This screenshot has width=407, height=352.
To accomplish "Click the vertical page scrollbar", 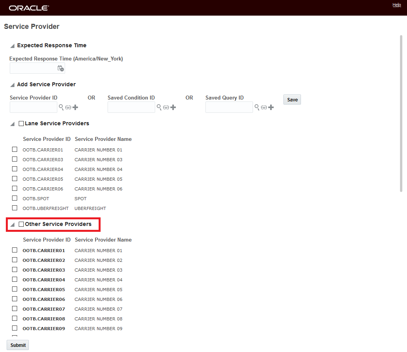I will click(x=401, y=114).
